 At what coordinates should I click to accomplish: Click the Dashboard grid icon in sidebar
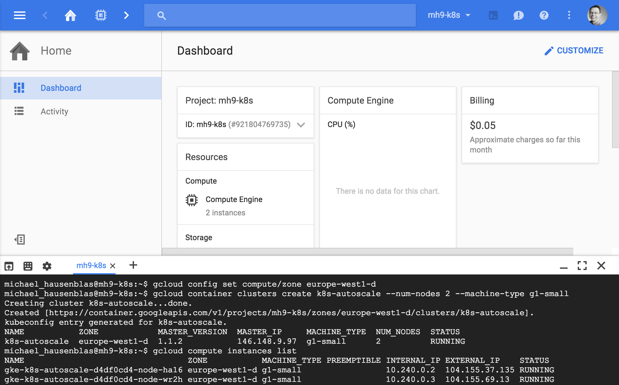point(19,88)
